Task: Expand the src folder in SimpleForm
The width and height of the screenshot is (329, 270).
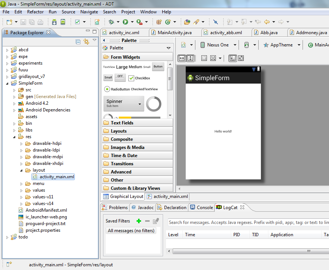Action: pyautogui.click(x=15, y=90)
